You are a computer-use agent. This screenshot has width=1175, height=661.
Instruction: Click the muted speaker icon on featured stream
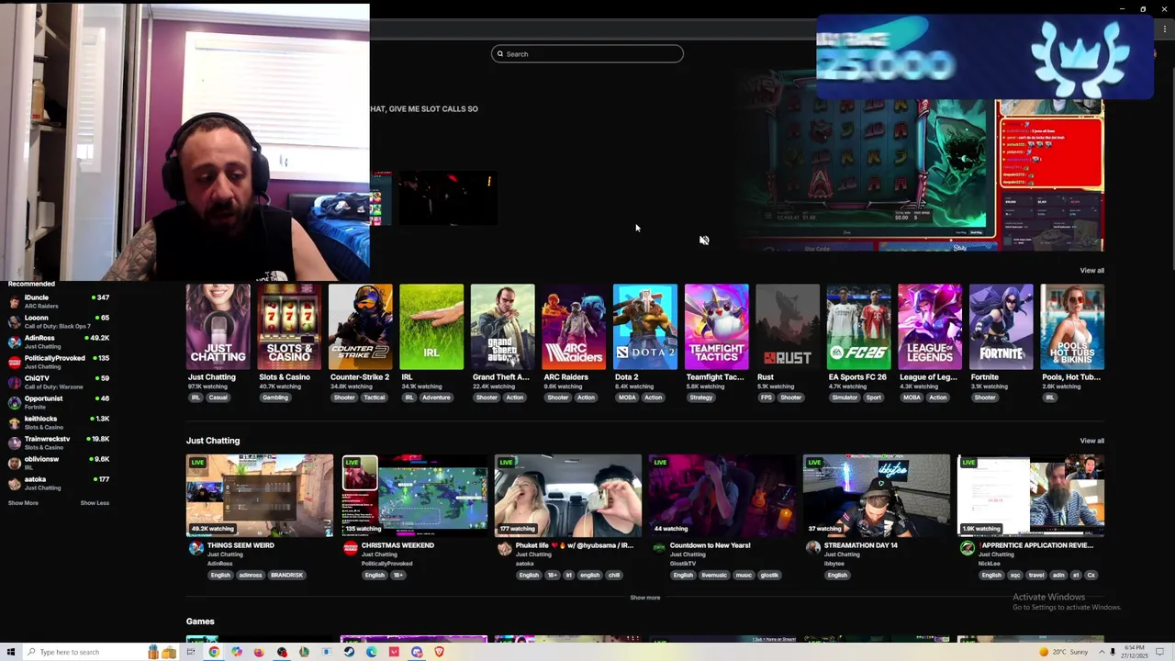coord(704,241)
